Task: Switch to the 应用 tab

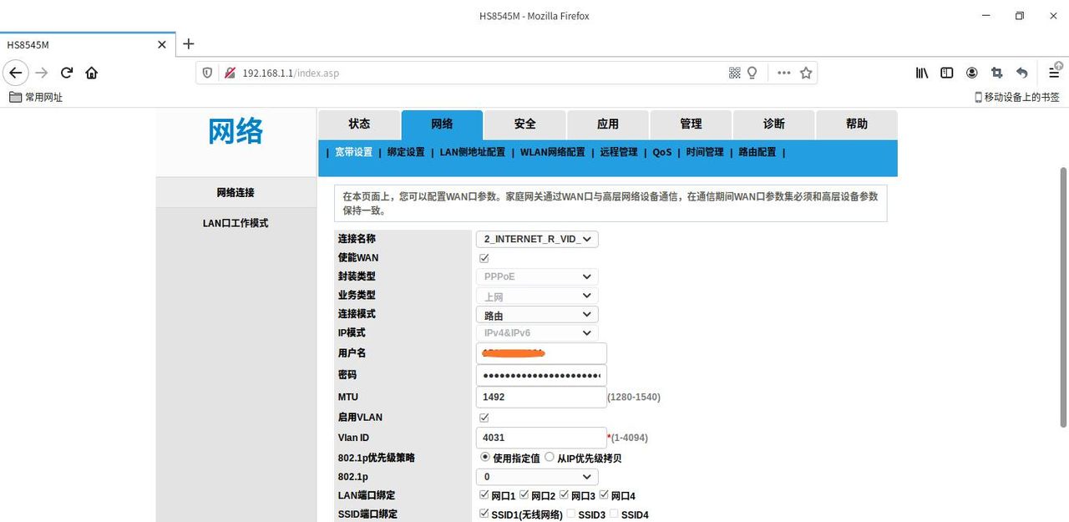Action: (x=608, y=124)
